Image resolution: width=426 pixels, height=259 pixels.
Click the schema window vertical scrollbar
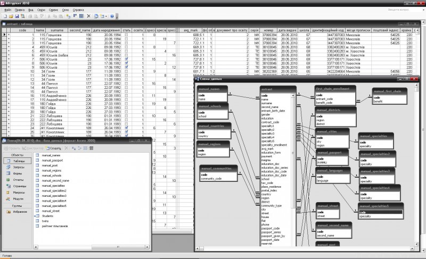tap(416, 164)
